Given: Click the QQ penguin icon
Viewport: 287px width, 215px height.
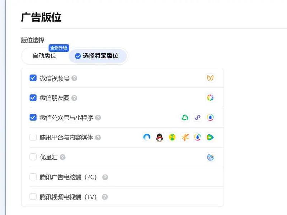Looking at the screenshot, I should tap(160, 137).
